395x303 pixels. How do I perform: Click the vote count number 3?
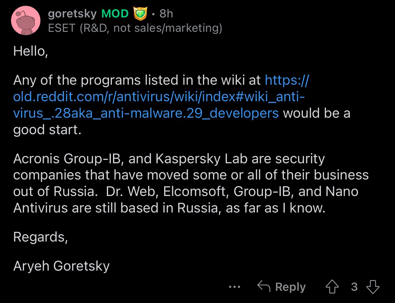[x=354, y=287]
